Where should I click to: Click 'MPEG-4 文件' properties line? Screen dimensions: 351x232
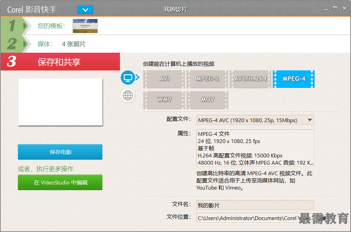point(214,134)
